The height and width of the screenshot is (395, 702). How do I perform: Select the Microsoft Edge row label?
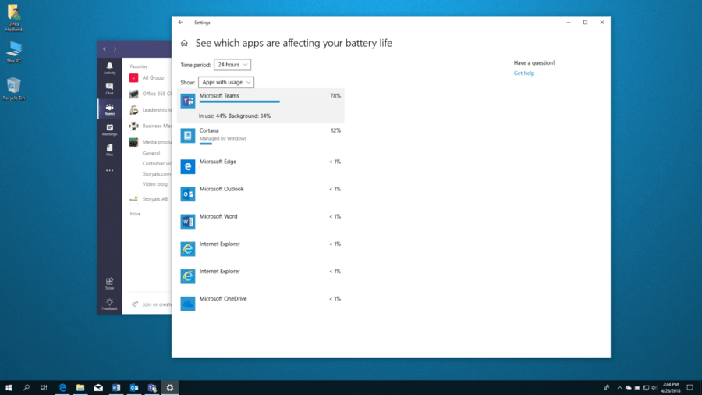(x=218, y=162)
